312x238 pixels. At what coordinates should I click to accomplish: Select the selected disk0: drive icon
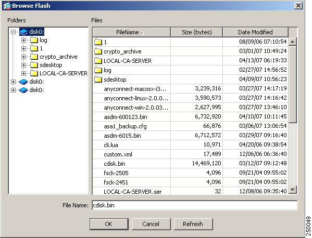point(23,32)
